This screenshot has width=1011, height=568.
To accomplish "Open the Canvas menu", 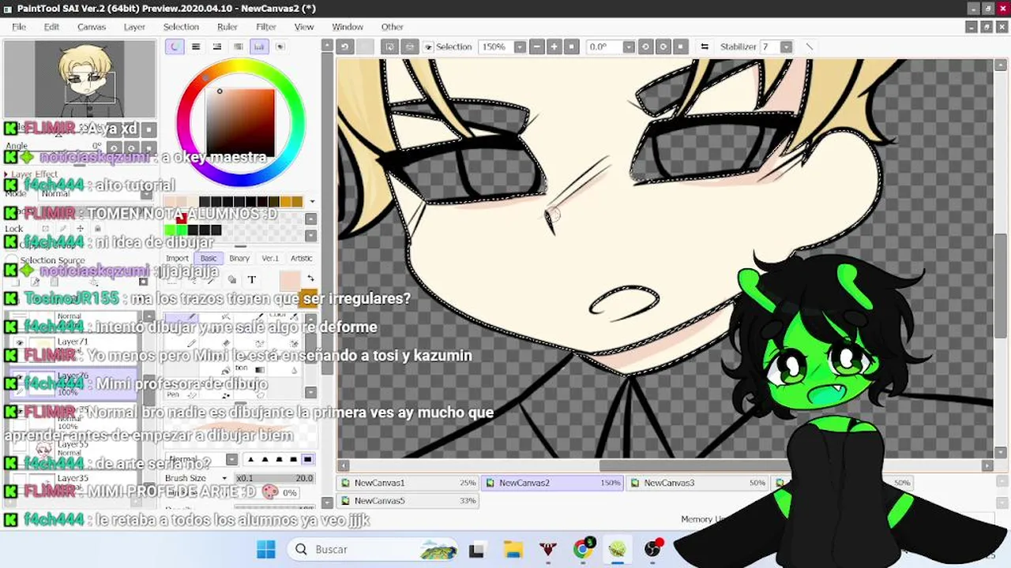I will 92,27.
